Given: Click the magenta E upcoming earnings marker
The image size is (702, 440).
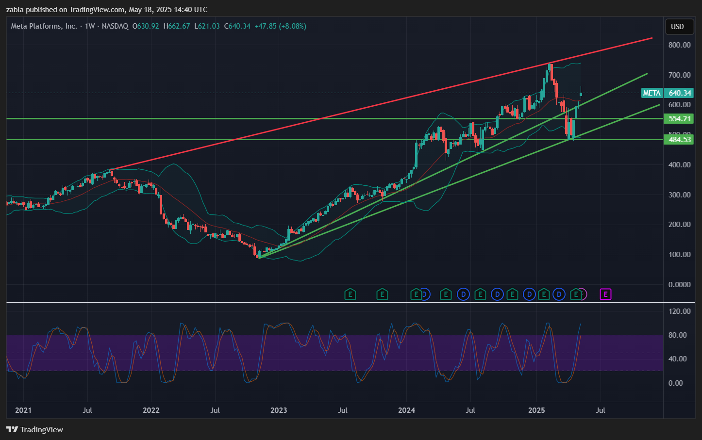Looking at the screenshot, I should (x=605, y=294).
